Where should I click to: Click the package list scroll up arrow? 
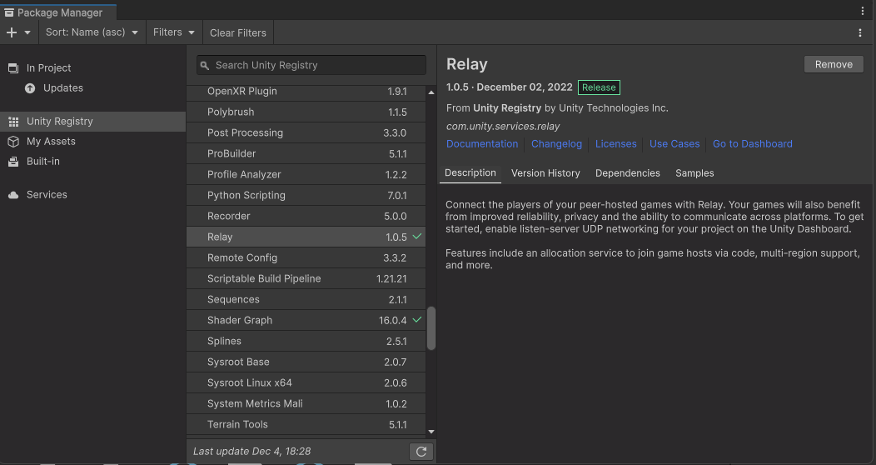tap(431, 92)
